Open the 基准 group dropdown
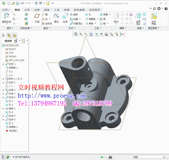169x160 pixels. (x=47, y=28)
